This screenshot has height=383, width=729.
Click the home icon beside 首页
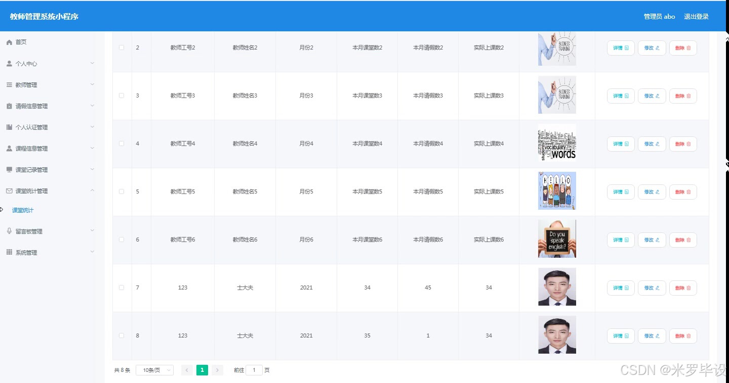9,42
